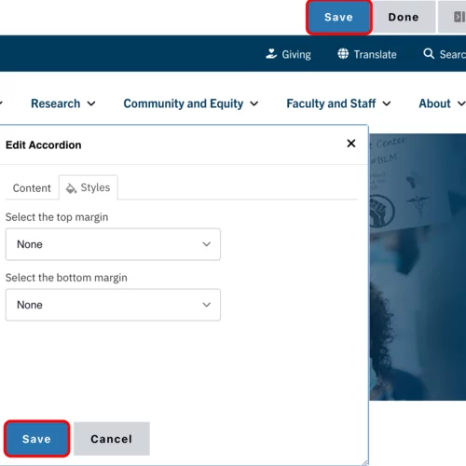Expand the Community and Equity menu

click(x=191, y=103)
